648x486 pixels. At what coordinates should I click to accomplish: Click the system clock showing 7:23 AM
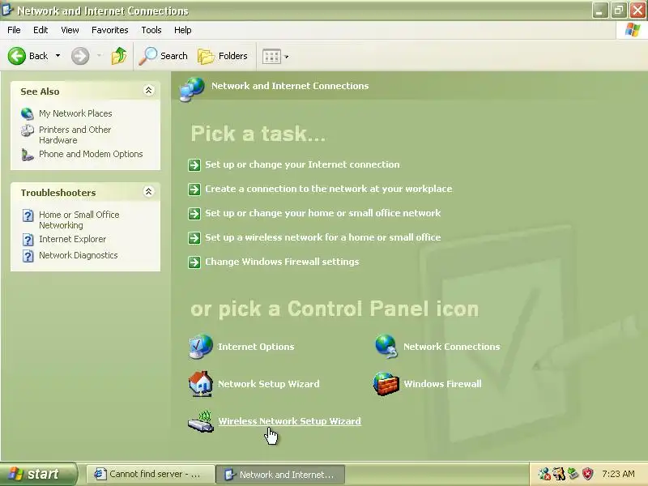pos(618,474)
